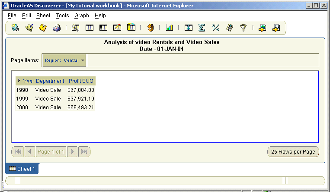330x192 pixels.
Task: Click the Save diskette icon
Action: point(43,28)
